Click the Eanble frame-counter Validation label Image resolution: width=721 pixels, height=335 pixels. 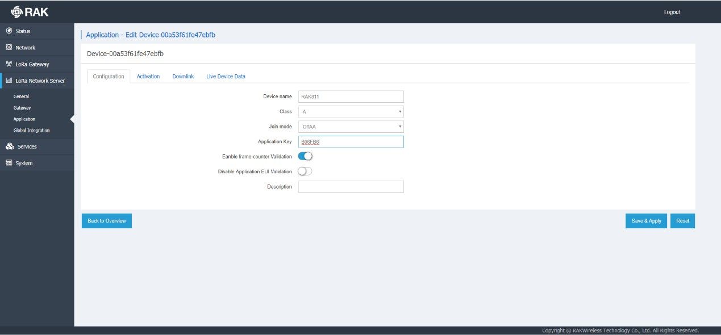coord(257,157)
